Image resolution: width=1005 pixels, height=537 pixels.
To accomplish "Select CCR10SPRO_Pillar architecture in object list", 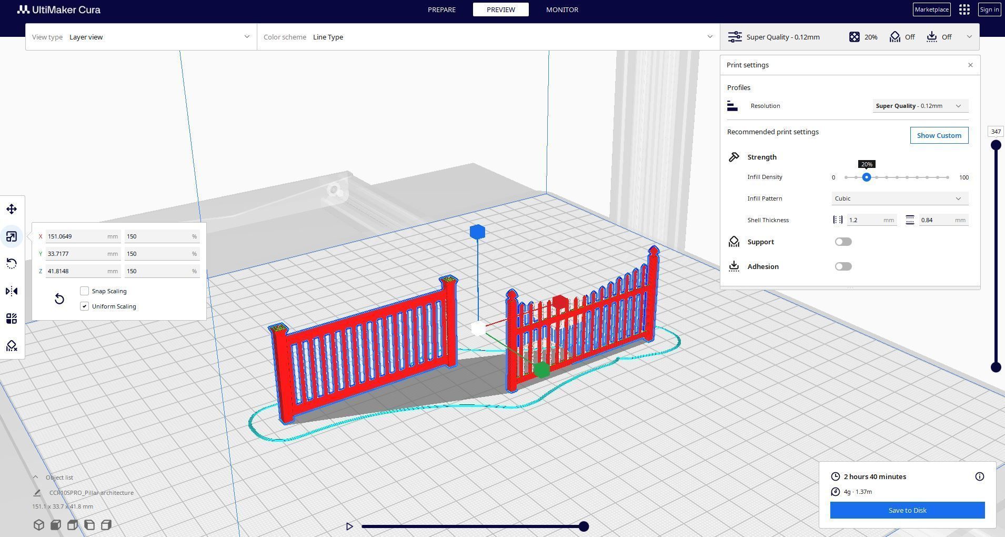I will [92, 493].
